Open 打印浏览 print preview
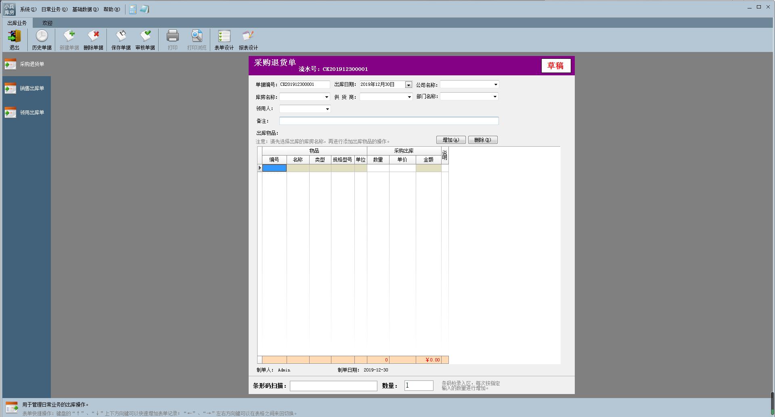Viewport: 775px width, 417px height. point(197,40)
